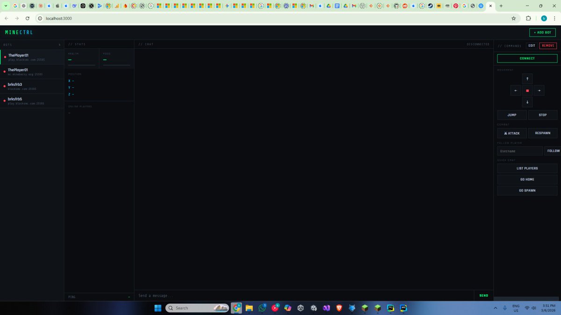Viewport: 561px width, 315px height.
Task: Click the DISCONNECTED status text
Action: (x=478, y=44)
